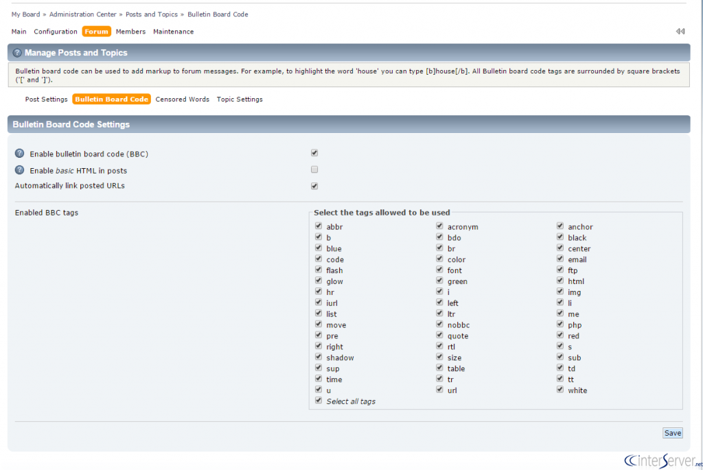Image resolution: width=703 pixels, height=470 pixels.
Task: Uncheck the php tag
Action: point(560,324)
